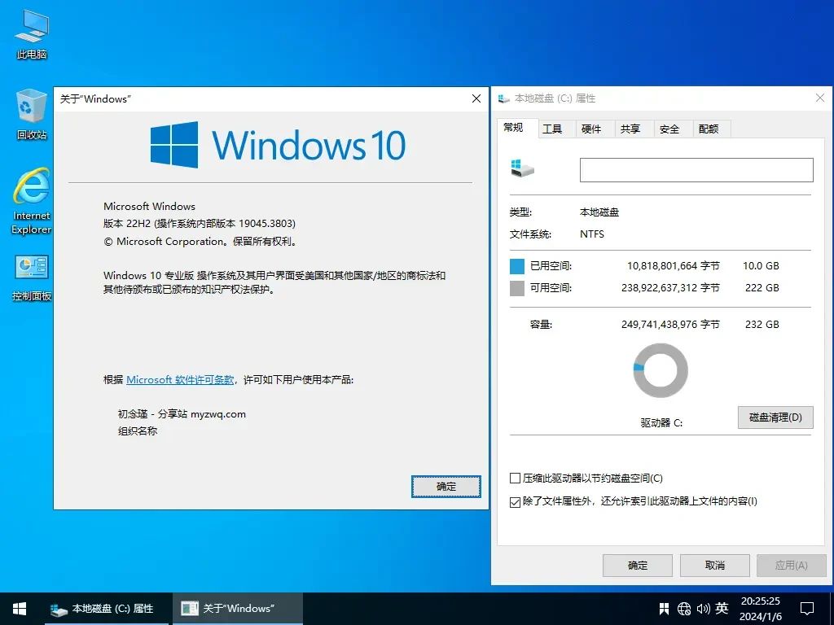The width and height of the screenshot is (834, 625).
Task: Click the 初念瑾 - 分享站 myzwq.com text
Action: (x=182, y=414)
